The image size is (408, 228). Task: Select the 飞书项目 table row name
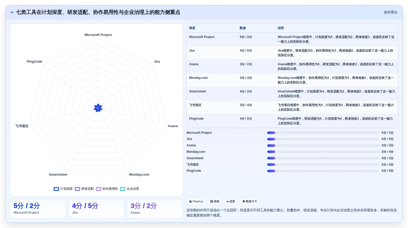tap(195, 105)
